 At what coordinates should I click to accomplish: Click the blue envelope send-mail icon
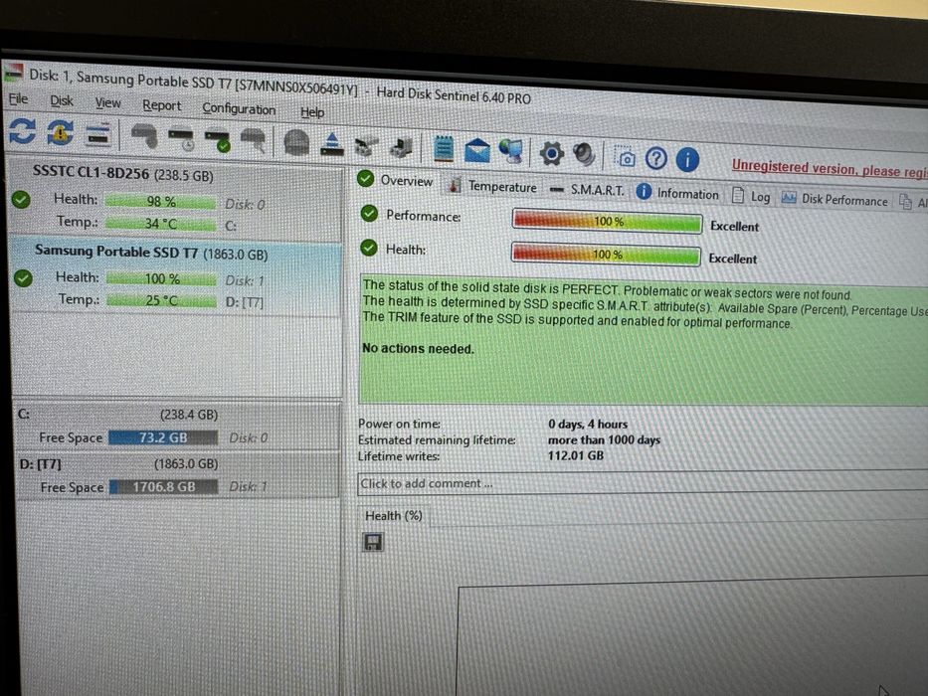pyautogui.click(x=477, y=150)
